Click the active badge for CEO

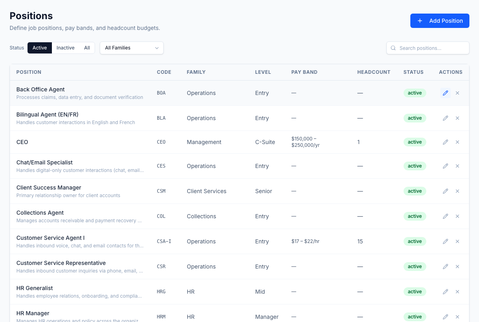point(415,142)
